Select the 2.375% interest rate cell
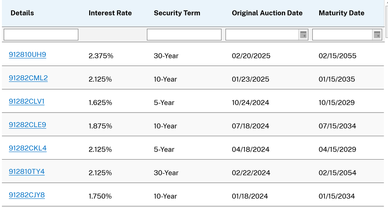 pyautogui.click(x=101, y=56)
